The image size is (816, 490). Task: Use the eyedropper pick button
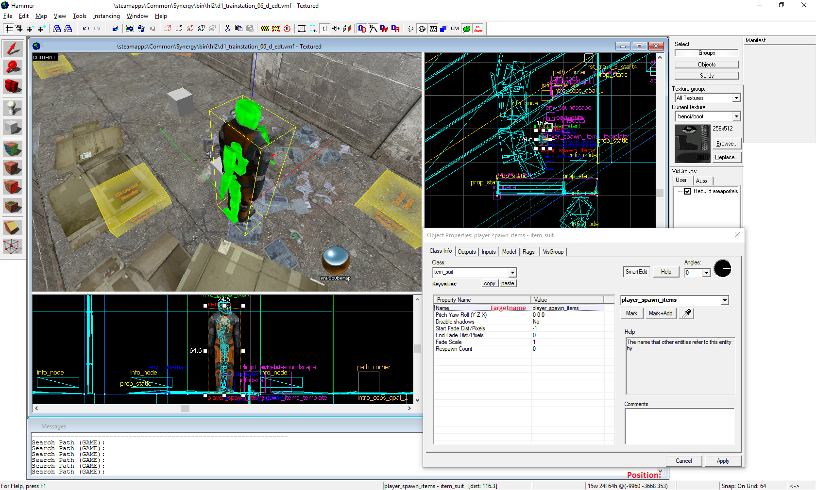click(x=686, y=314)
